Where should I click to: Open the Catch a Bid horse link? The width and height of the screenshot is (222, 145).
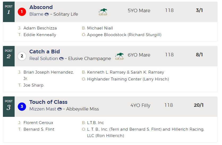(45, 52)
